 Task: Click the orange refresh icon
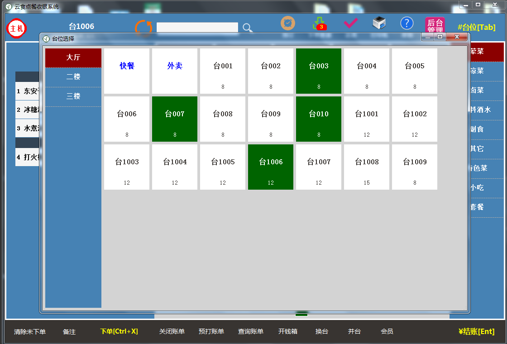click(x=143, y=27)
